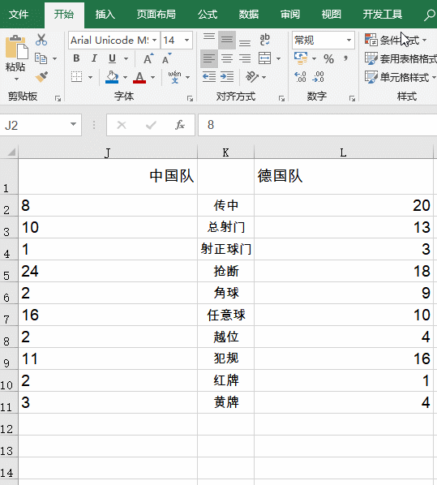Image resolution: width=437 pixels, height=485 pixels.
Task: Apply comma style
Action: point(346,58)
